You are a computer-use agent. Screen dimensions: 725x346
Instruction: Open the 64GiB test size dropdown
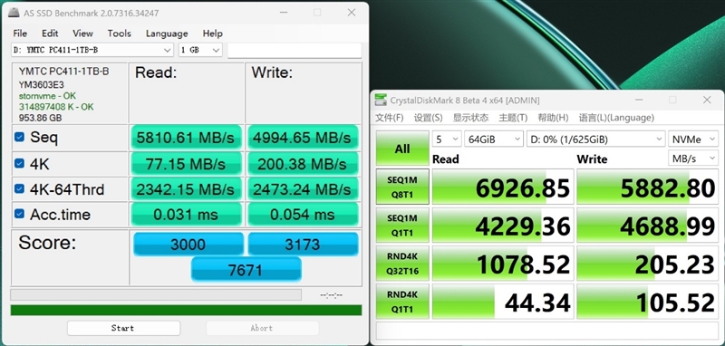tap(494, 139)
